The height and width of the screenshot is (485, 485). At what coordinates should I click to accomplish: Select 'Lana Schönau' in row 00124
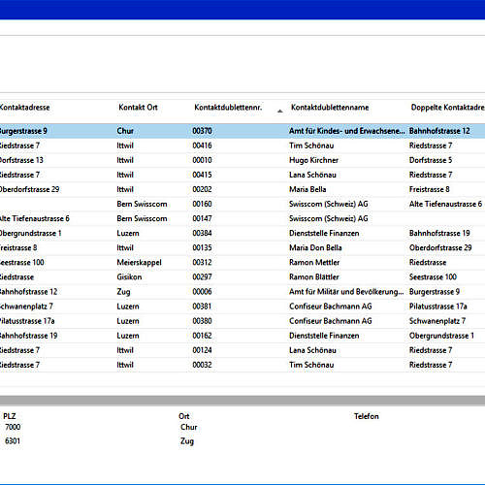(x=312, y=350)
